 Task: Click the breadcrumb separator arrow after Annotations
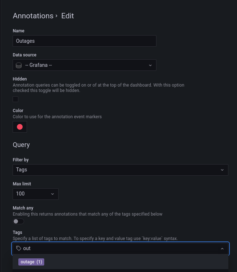tap(57, 16)
